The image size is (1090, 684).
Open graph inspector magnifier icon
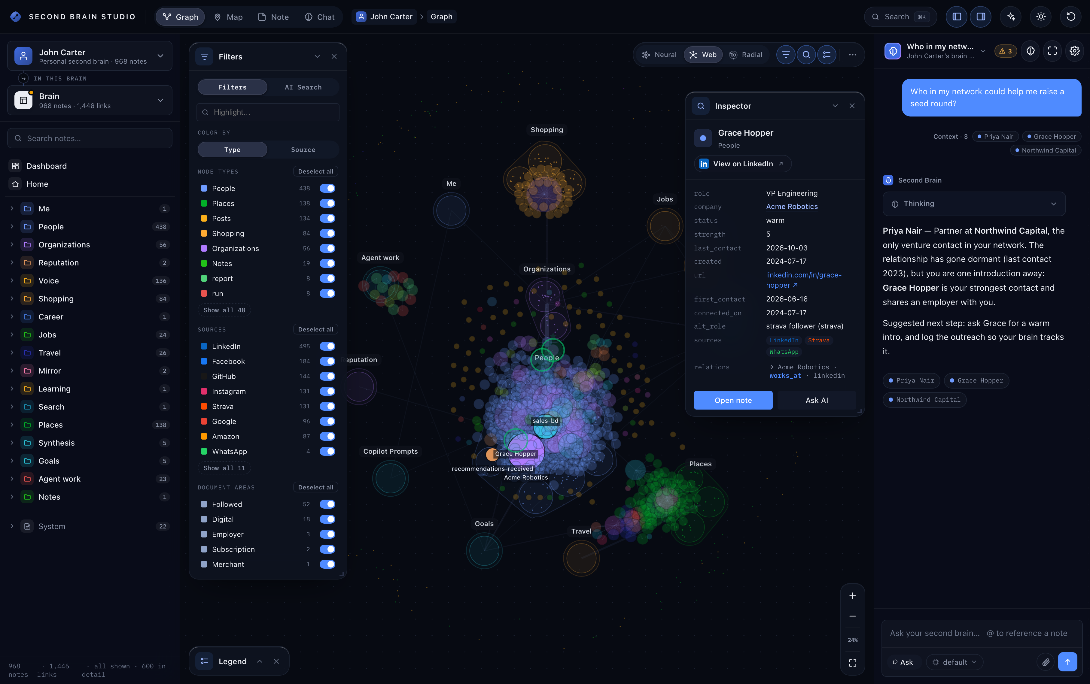(x=806, y=55)
